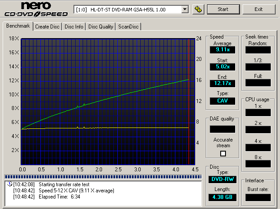Click the Burst rate value field
Image resolution: width=280 pixels, height=209 pixels.
coord(258,198)
